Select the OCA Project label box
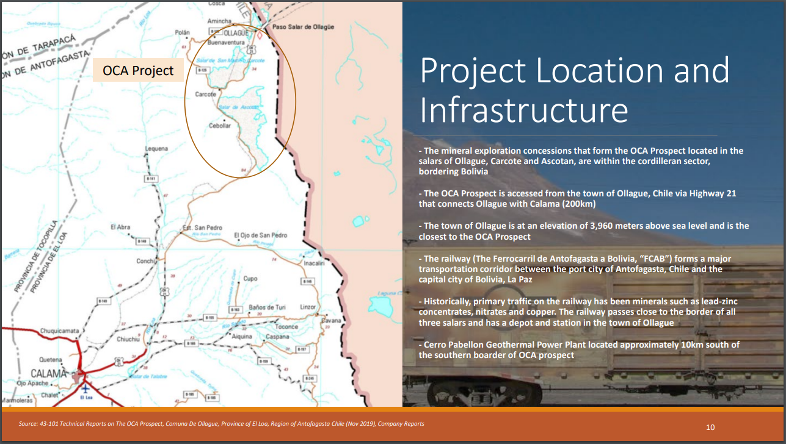Viewport: 786px width, 444px height. pos(138,70)
